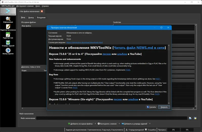The image size is (202, 132).
Task: Open the Читать файл NEWS.md в сети link
Action: [x=139, y=48]
